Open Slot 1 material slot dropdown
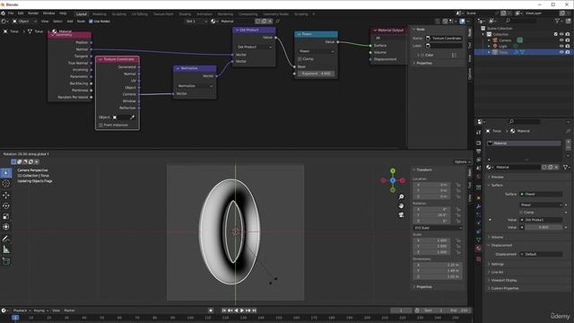The width and height of the screenshot is (574, 323). 196,22
